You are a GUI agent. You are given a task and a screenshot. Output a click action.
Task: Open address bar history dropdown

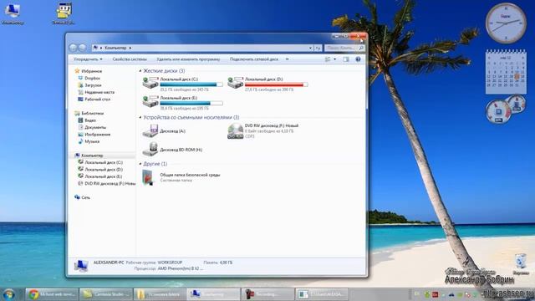(310, 48)
